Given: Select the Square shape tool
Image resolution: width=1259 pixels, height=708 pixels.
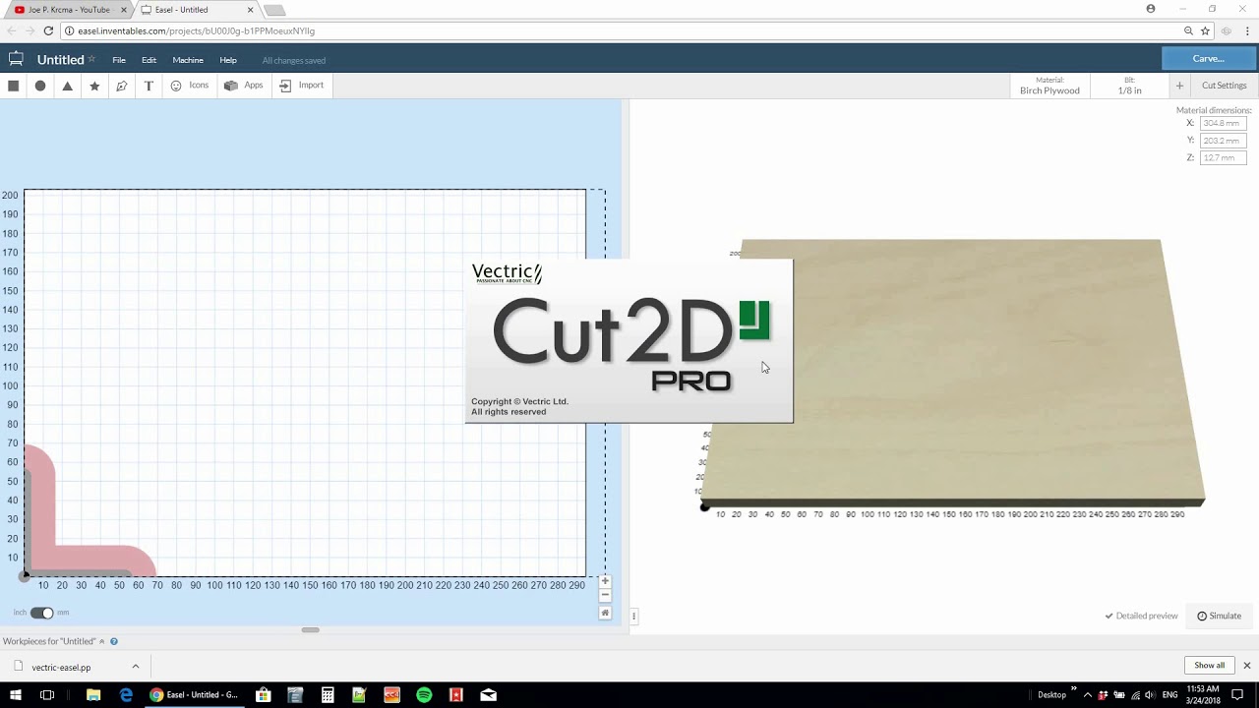Looking at the screenshot, I should click(14, 86).
